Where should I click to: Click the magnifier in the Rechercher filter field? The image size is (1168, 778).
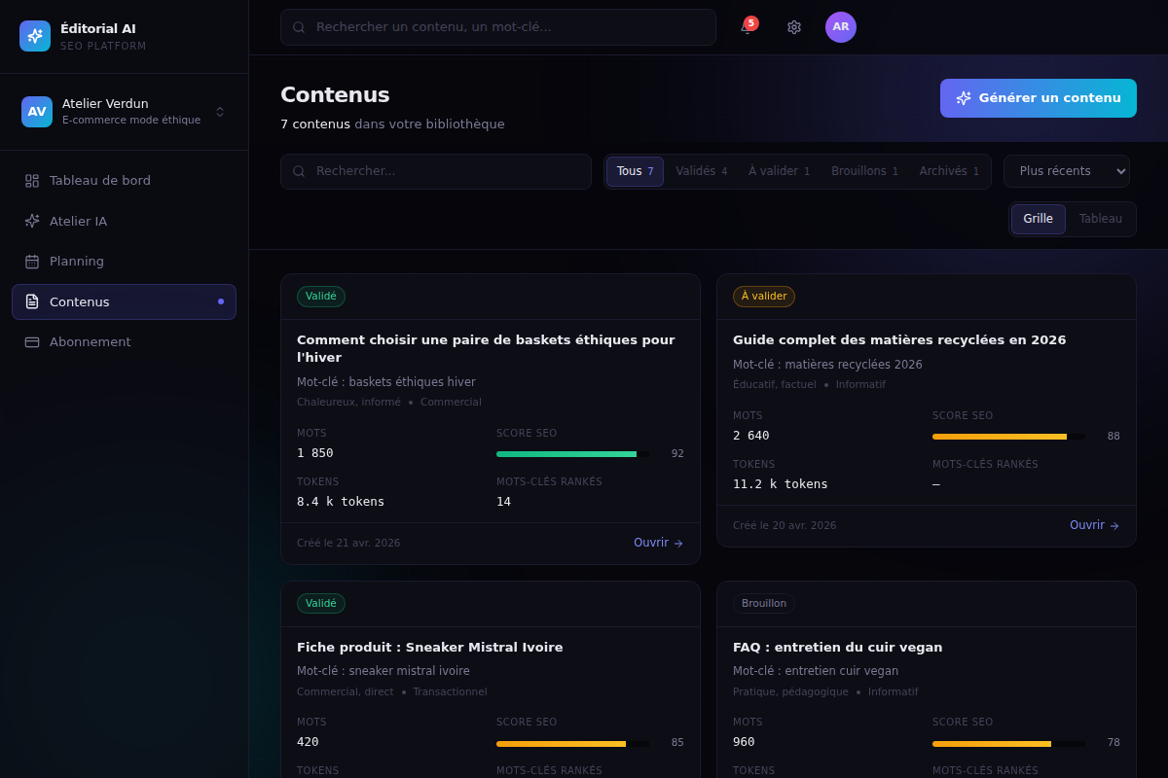[299, 171]
